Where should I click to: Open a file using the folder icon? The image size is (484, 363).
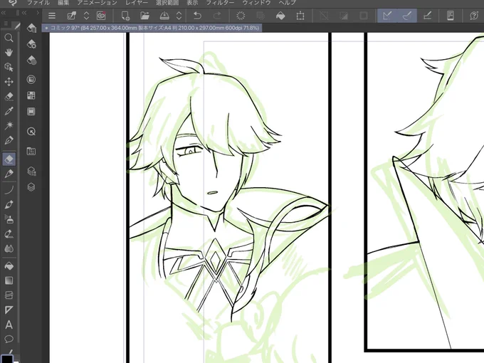144,16
